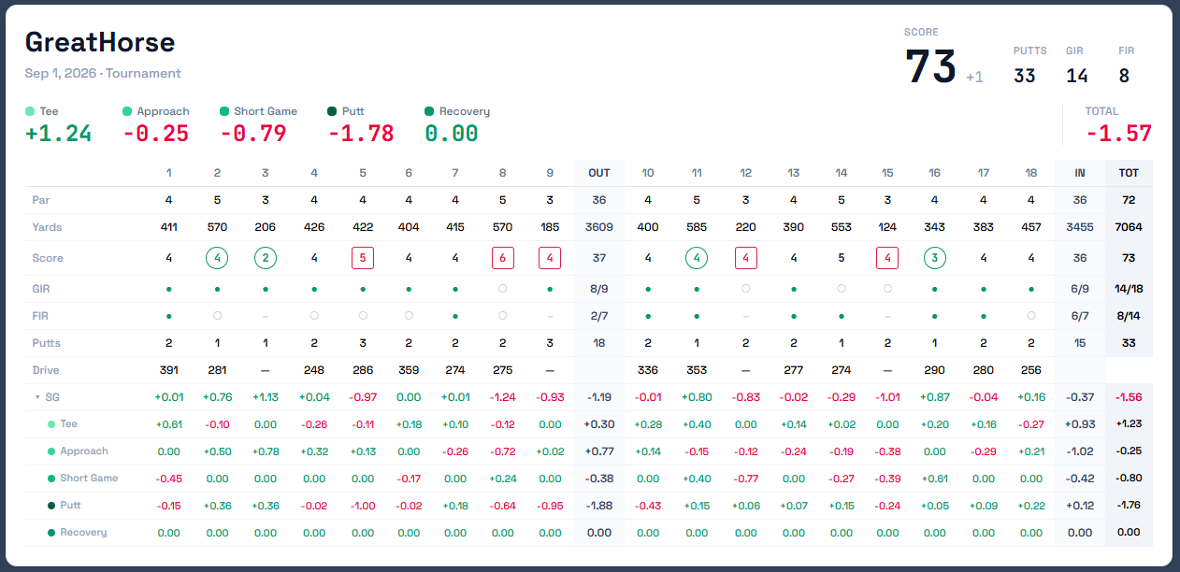Click the Tee dot in the summary legend

point(30,111)
